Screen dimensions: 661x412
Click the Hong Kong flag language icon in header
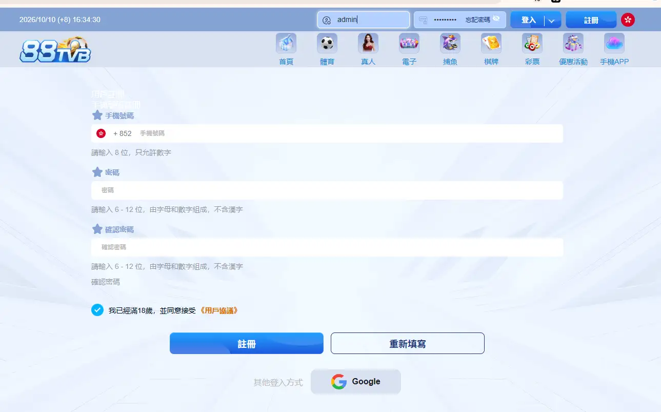point(628,20)
